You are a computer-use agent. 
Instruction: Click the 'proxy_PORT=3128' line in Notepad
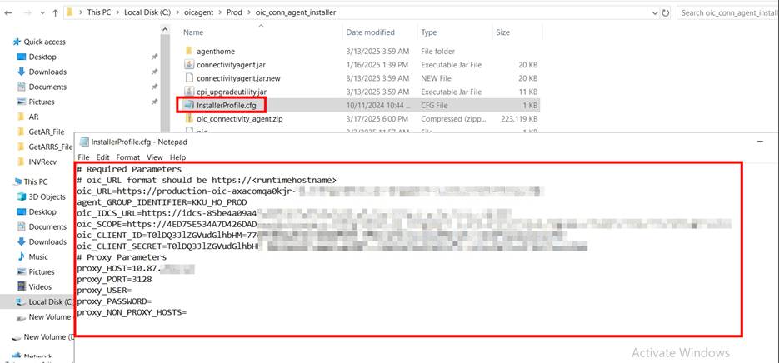coord(115,280)
